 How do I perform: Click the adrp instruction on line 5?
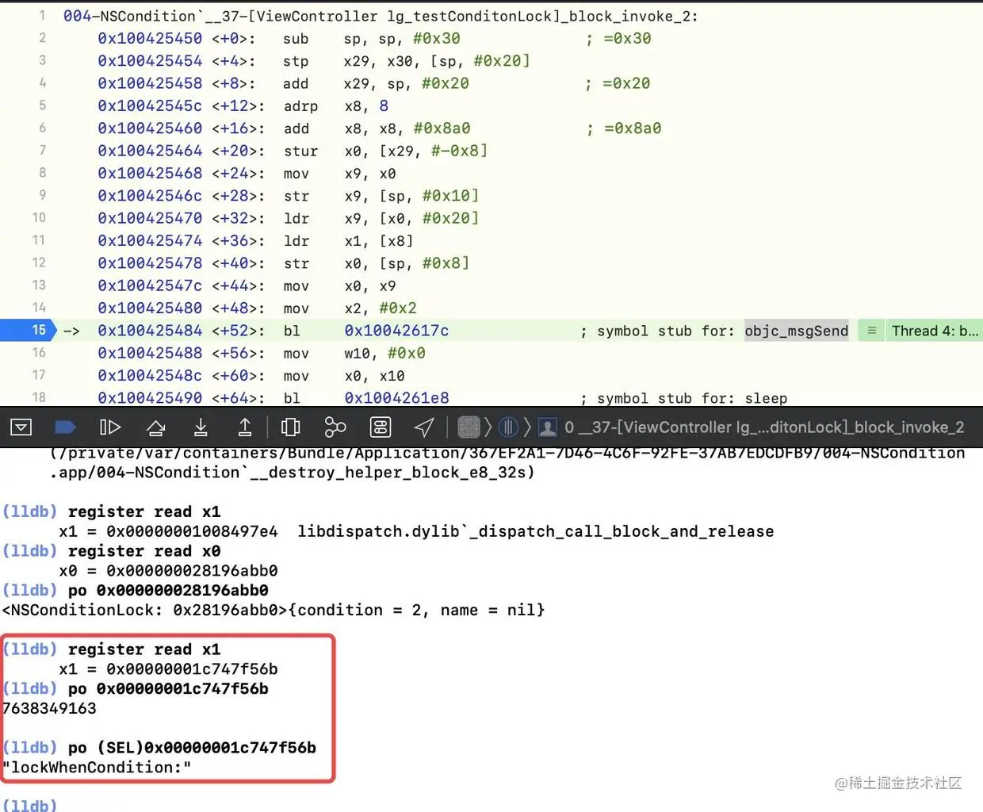tap(300, 105)
